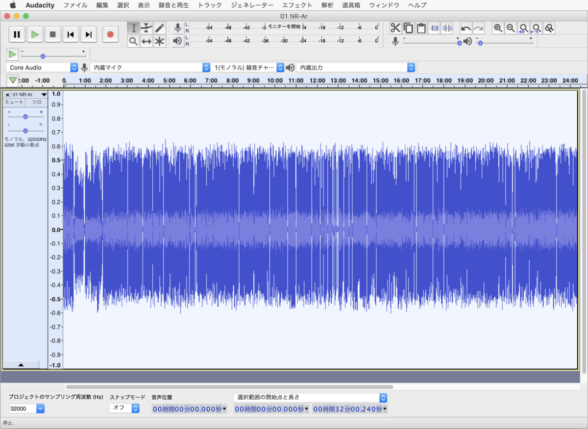Click the Fit Selection zoom icon
The width and height of the screenshot is (588, 429).
pyautogui.click(x=524, y=28)
